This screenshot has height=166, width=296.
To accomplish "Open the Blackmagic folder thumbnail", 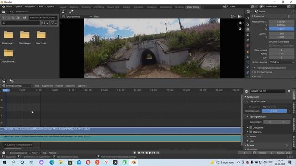I will [8, 35].
